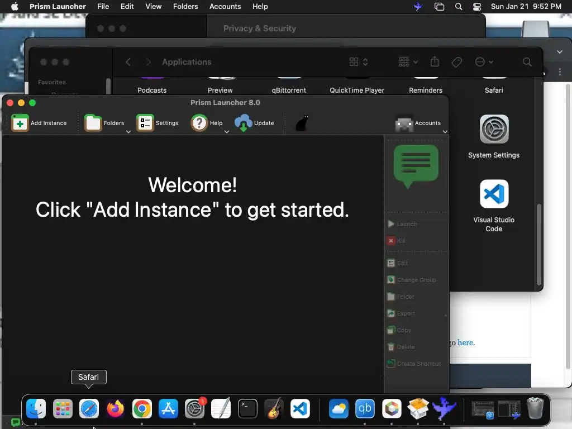Click the Finder window vertical scrollbar
Image resolution: width=572 pixels, height=429 pixels.
(538, 245)
